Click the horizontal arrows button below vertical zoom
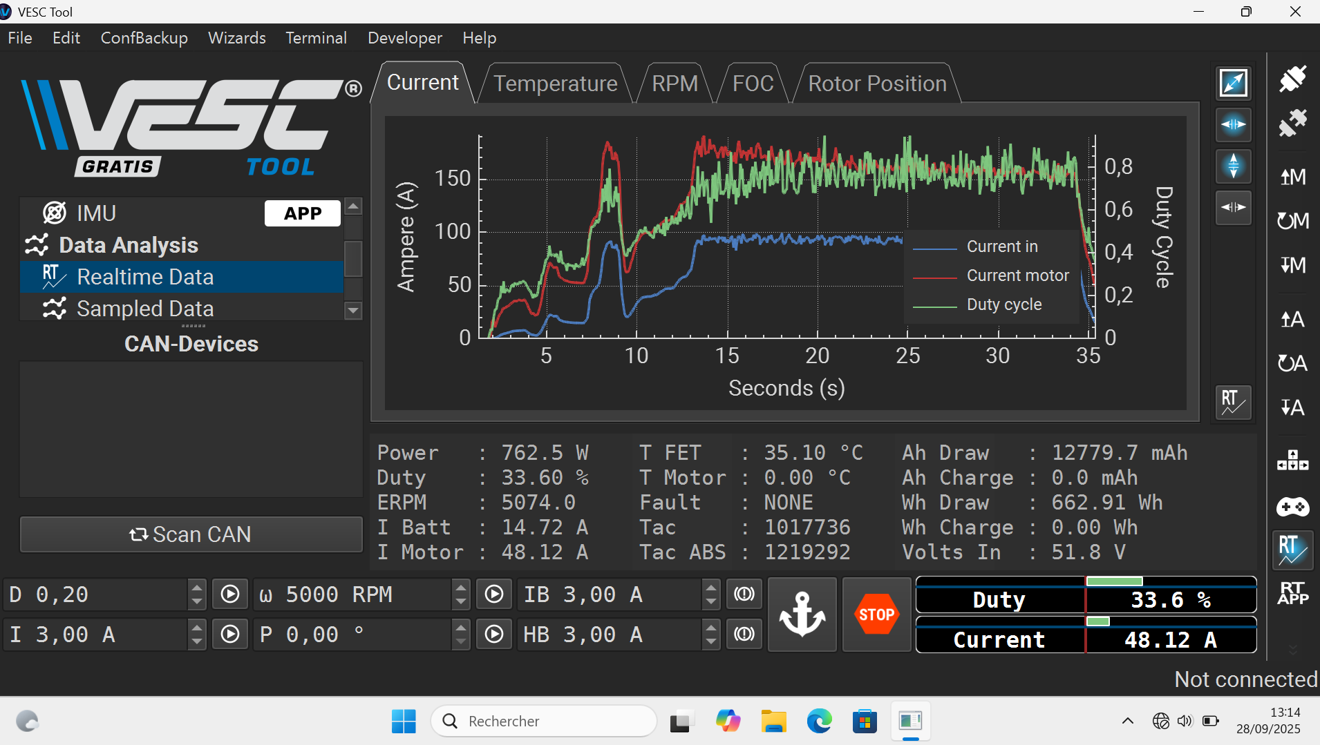Image resolution: width=1320 pixels, height=745 pixels. [x=1234, y=207]
